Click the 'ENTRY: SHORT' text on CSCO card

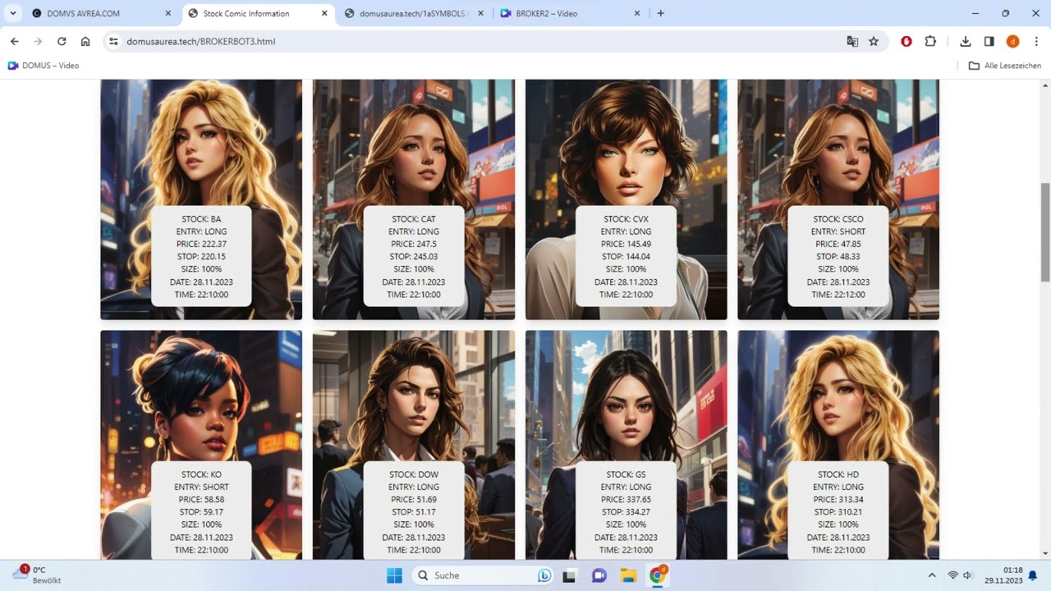point(838,231)
